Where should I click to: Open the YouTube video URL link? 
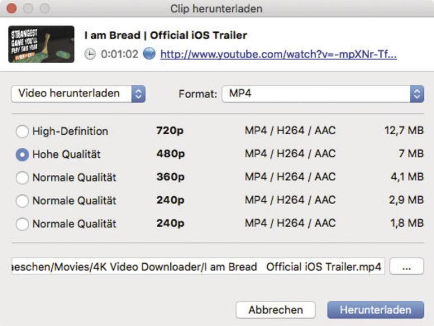tap(278, 55)
